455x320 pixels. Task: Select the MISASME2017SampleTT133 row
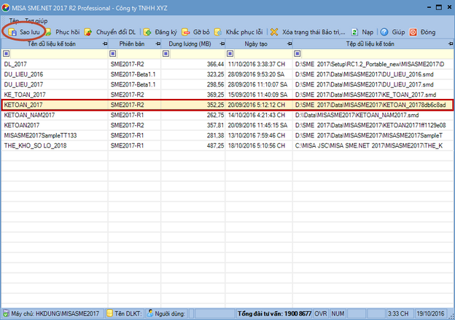[227, 135]
